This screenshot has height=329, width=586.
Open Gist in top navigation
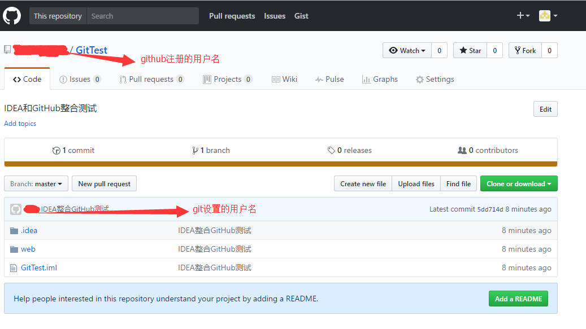301,16
